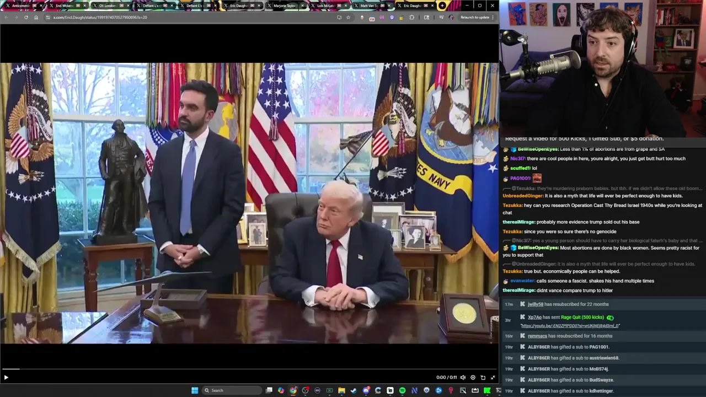Click the x.com address bar URL

(x=100, y=17)
